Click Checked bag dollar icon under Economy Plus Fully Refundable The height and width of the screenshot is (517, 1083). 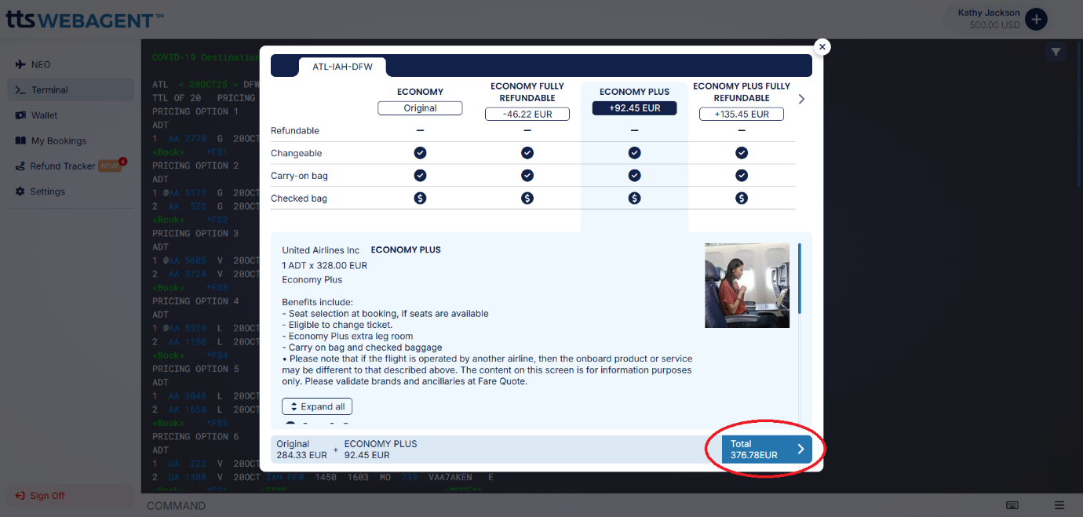click(x=742, y=198)
